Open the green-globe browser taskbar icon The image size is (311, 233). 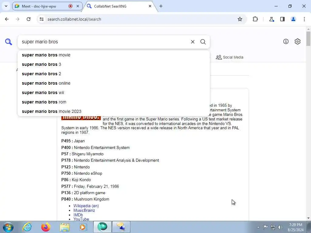point(102,227)
